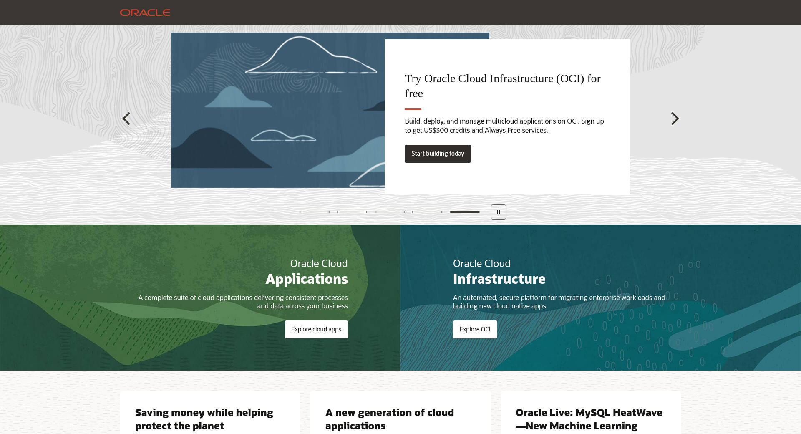Click the US$300 credits description text

coord(504,126)
